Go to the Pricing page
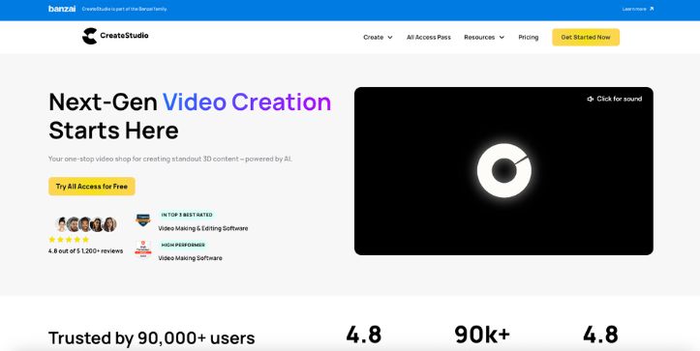700x351 pixels. click(x=528, y=38)
